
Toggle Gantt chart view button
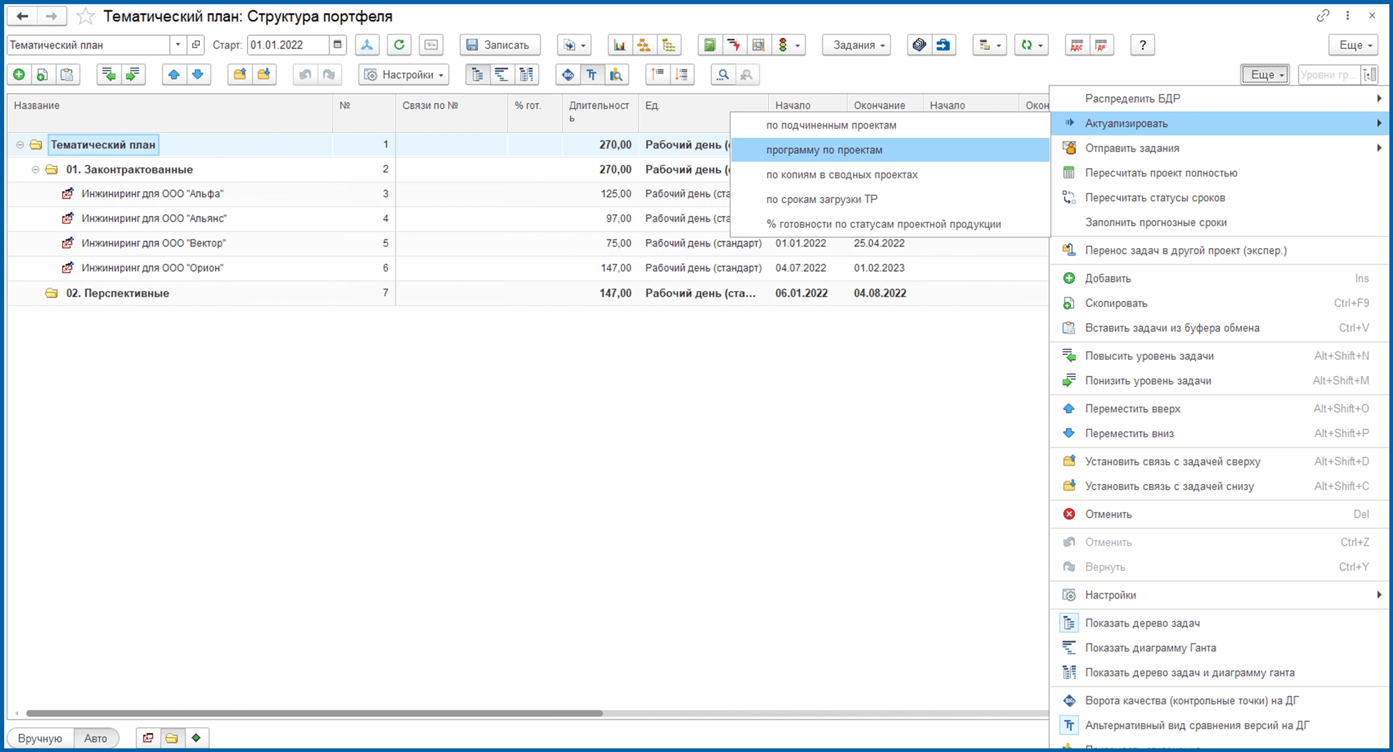pos(502,75)
